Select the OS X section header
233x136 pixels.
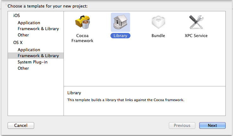tap(18, 42)
